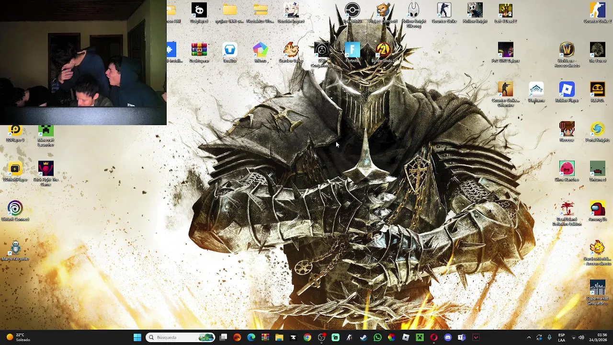Launch The Forest from the desktop

click(597, 53)
